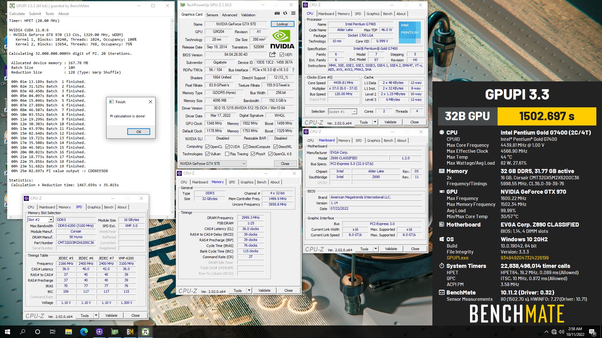
Task: Open the Tools menu in GPUPI
Action: pyautogui.click(x=50, y=14)
